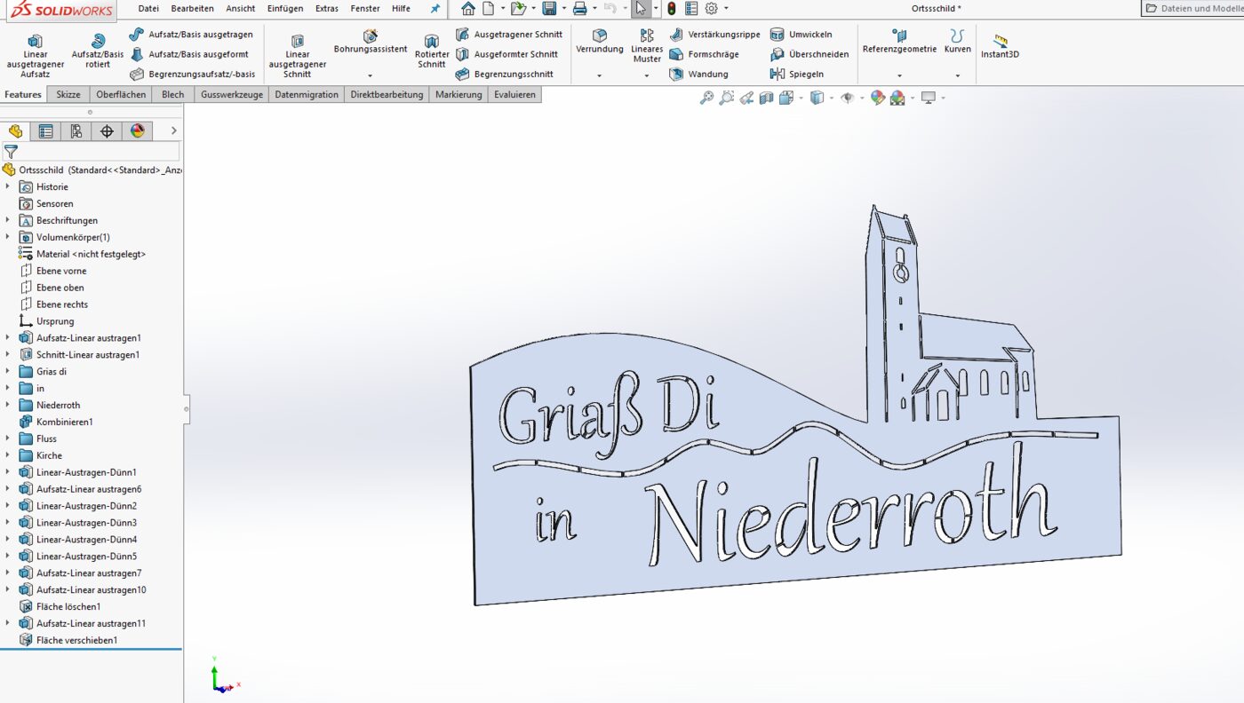Select the Rotierter Schnitt tool
This screenshot has width=1244, height=703.
click(432, 51)
